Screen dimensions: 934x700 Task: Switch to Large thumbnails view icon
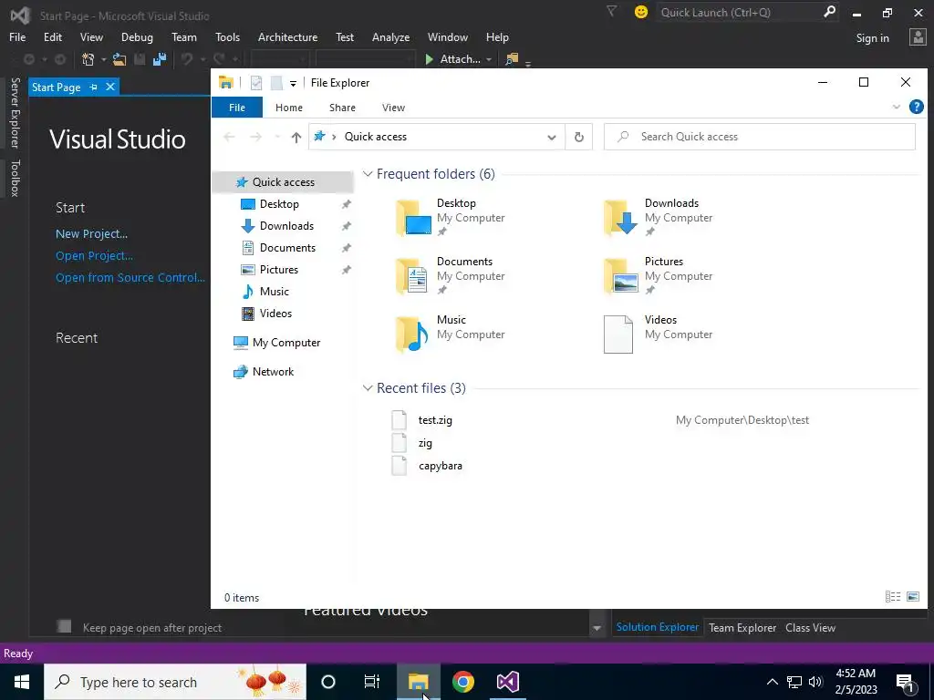pos(912,596)
